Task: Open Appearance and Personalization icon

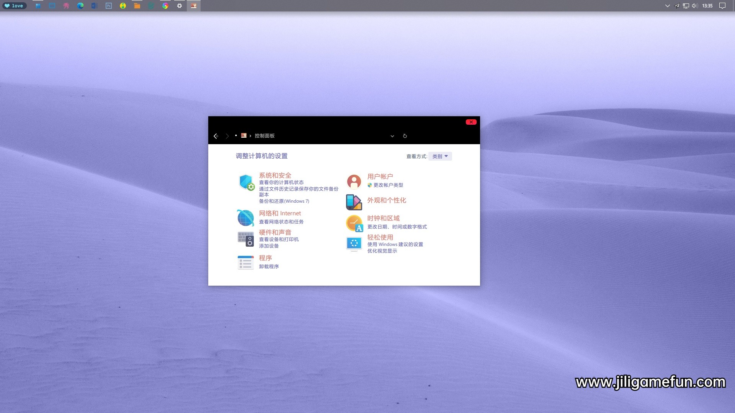Action: (354, 202)
